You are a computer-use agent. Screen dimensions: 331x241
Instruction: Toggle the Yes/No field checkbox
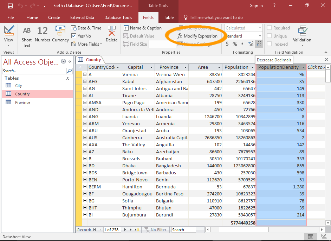click(x=74, y=36)
